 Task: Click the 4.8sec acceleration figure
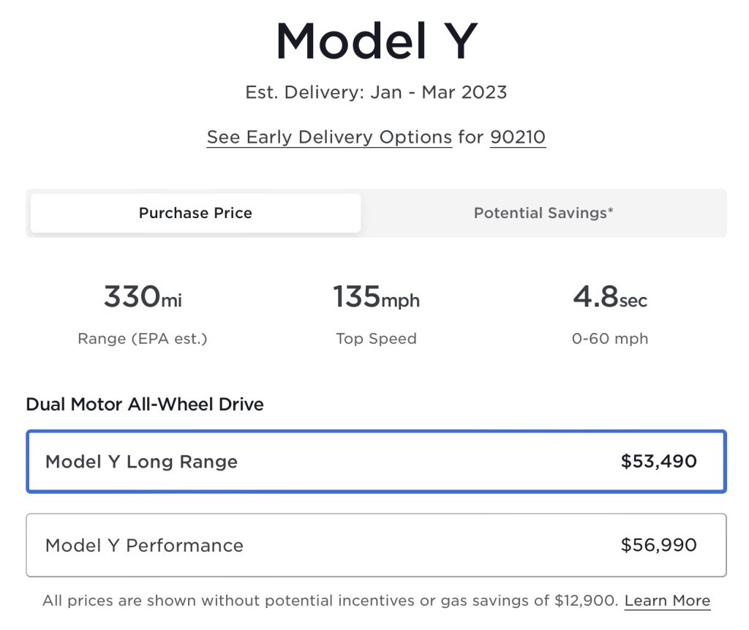(x=609, y=297)
